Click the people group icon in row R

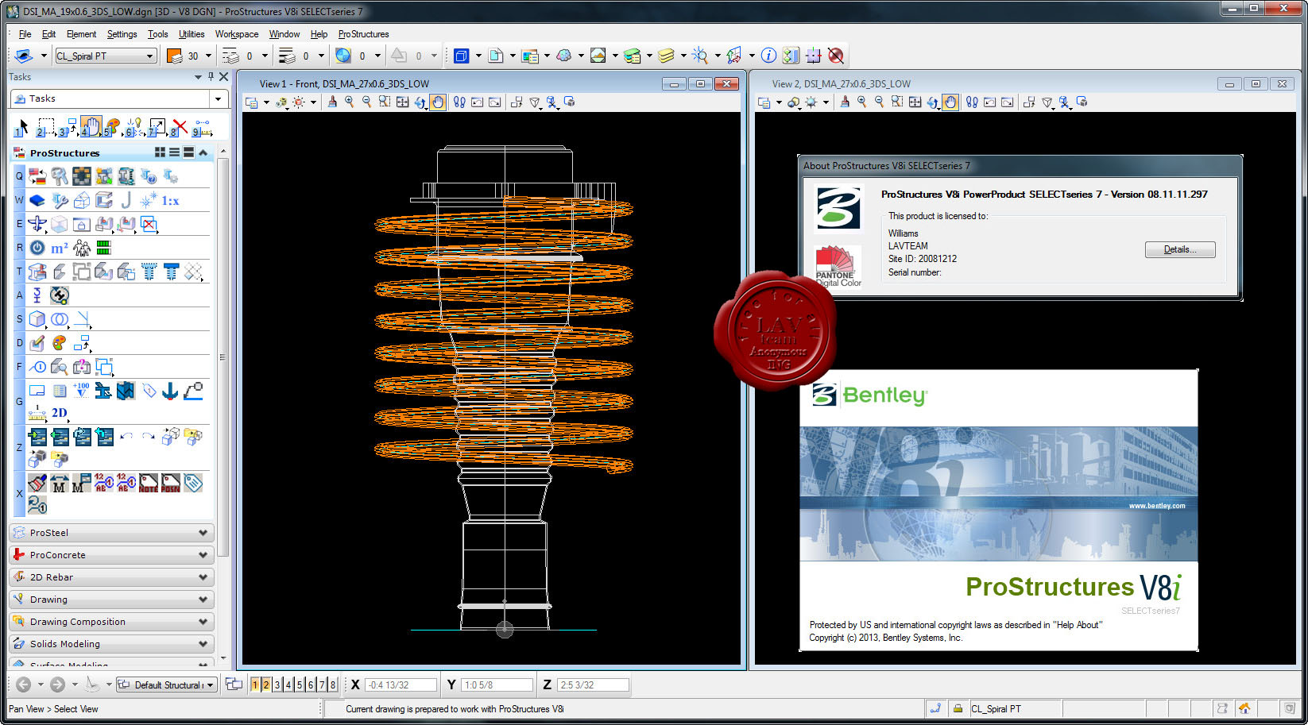tap(82, 248)
